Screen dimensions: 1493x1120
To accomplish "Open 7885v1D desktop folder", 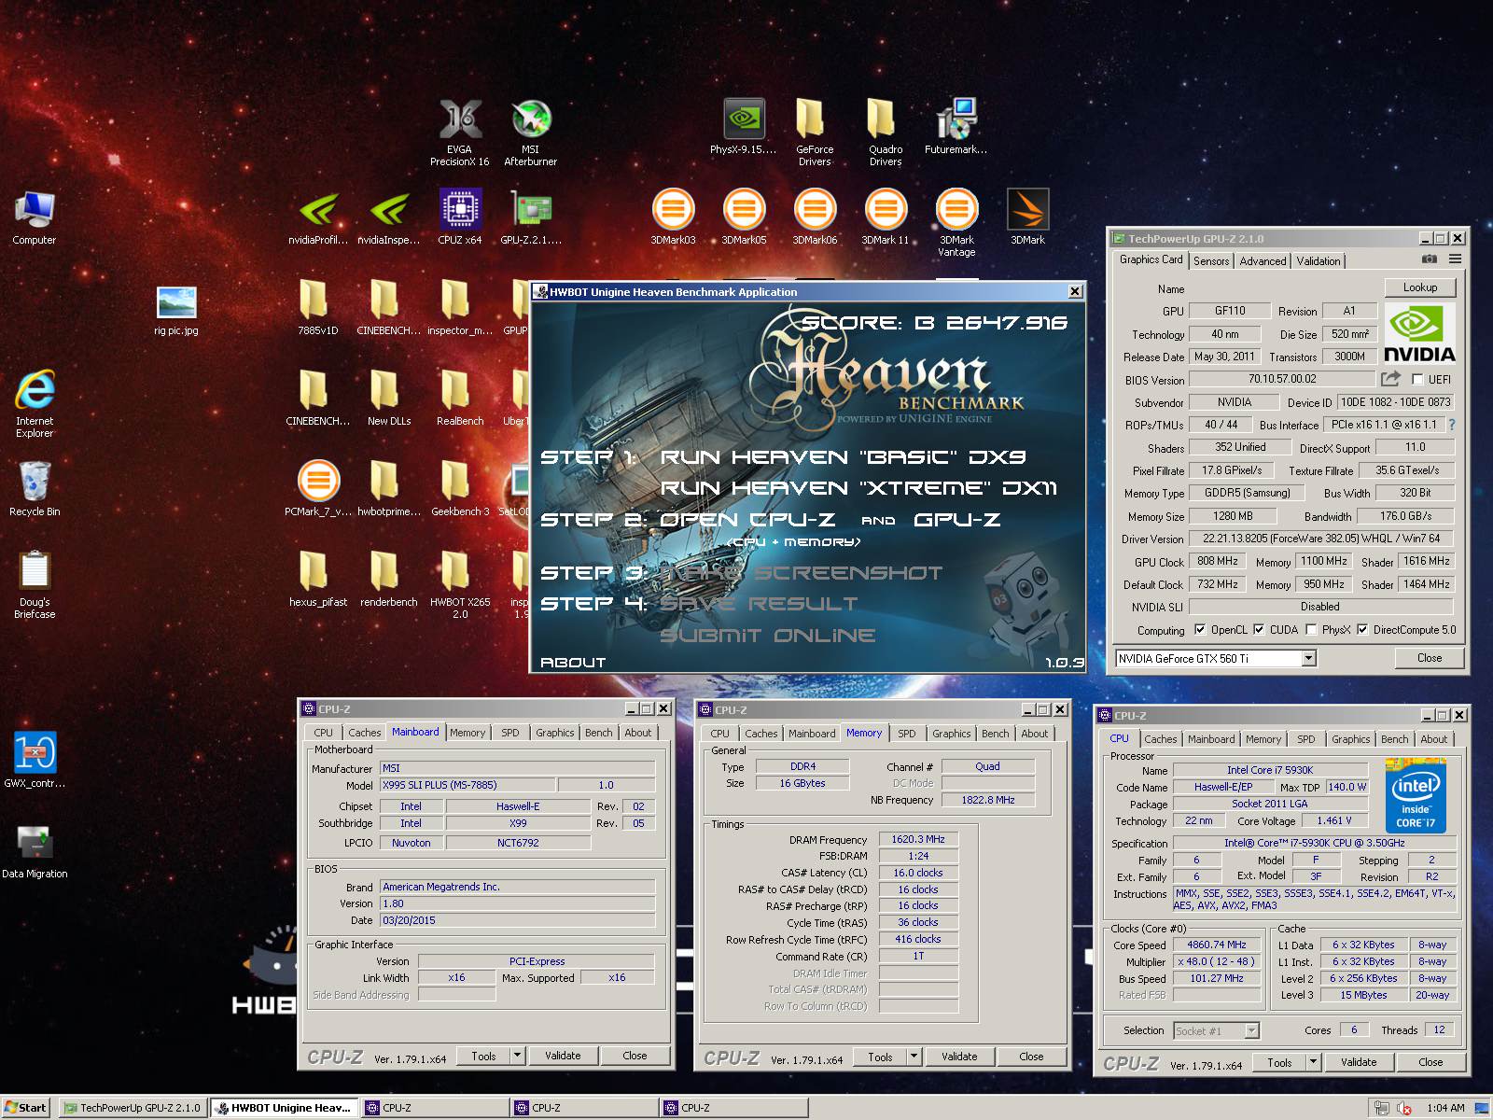I will point(318,307).
